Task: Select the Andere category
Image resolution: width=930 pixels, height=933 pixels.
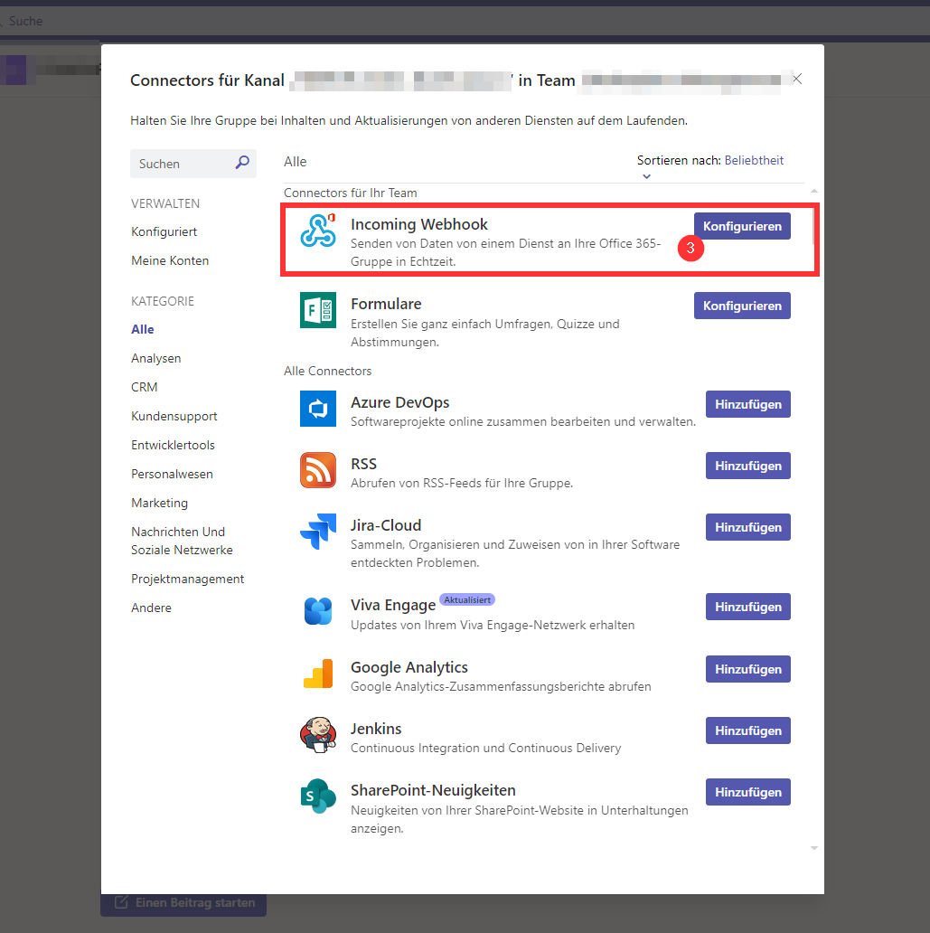Action: (151, 608)
